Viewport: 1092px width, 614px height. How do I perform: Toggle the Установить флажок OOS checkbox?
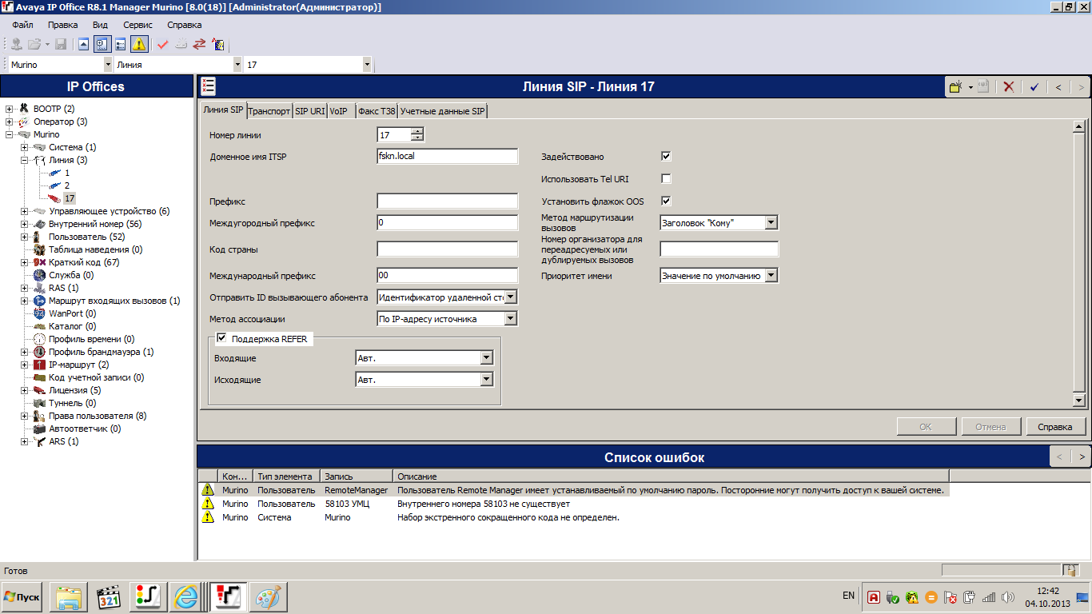(x=666, y=201)
